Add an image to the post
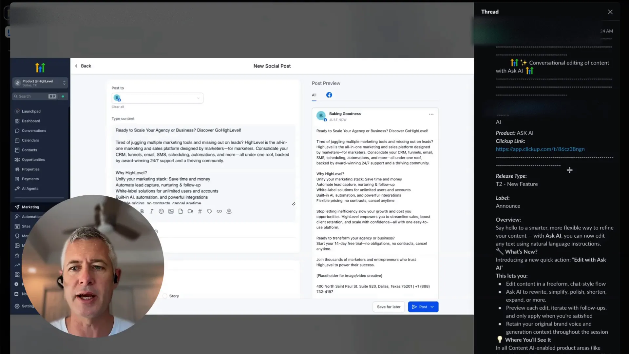The height and width of the screenshot is (354, 629). (171, 211)
